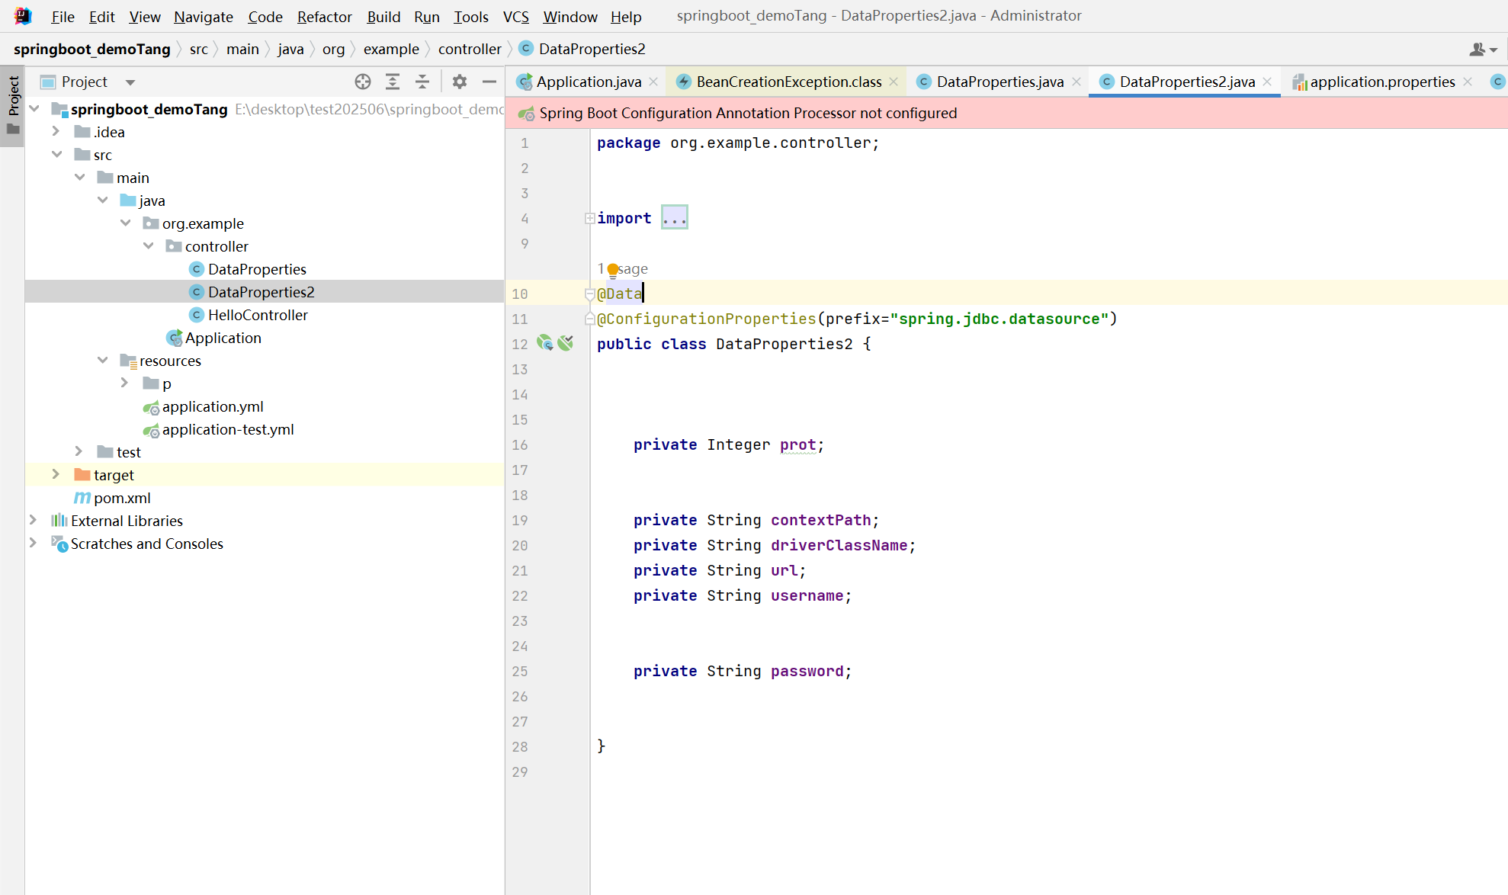Click the Collapse All icon in Project toolbar
Image resolution: width=1508 pixels, height=895 pixels.
(x=422, y=82)
